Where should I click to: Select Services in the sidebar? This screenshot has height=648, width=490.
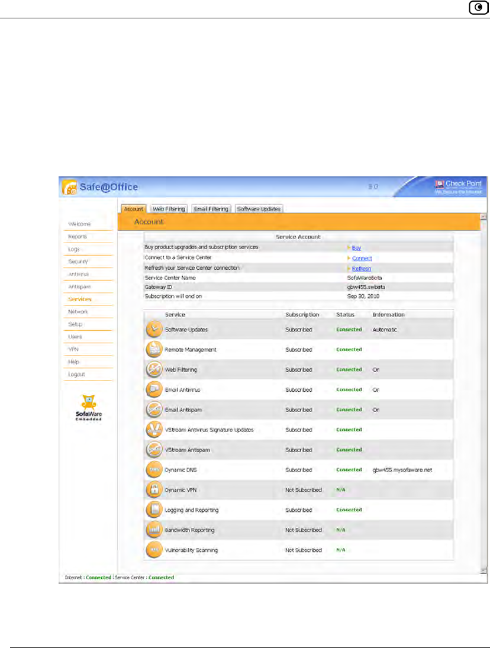(x=80, y=299)
